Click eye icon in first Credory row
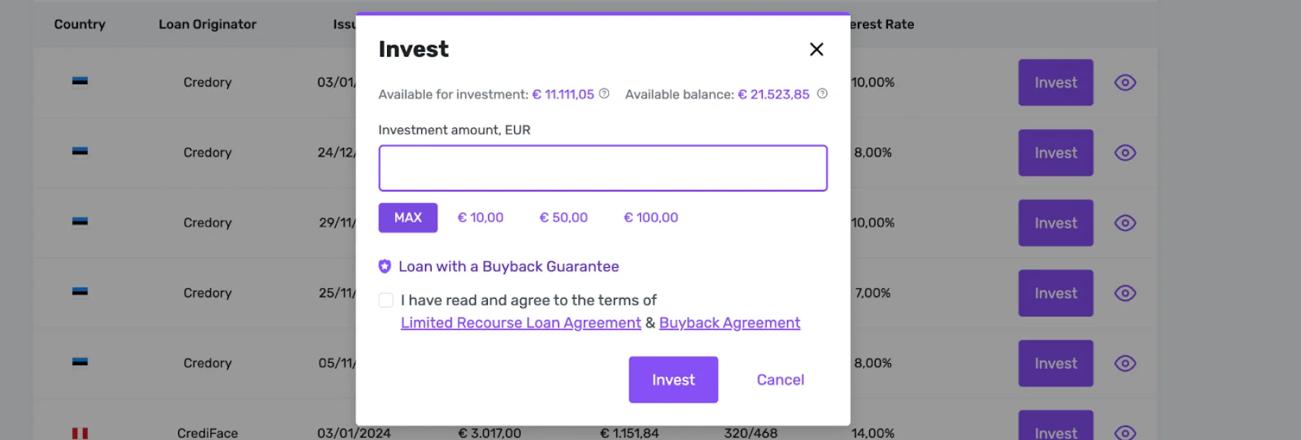Image resolution: width=1301 pixels, height=440 pixels. (x=1124, y=83)
